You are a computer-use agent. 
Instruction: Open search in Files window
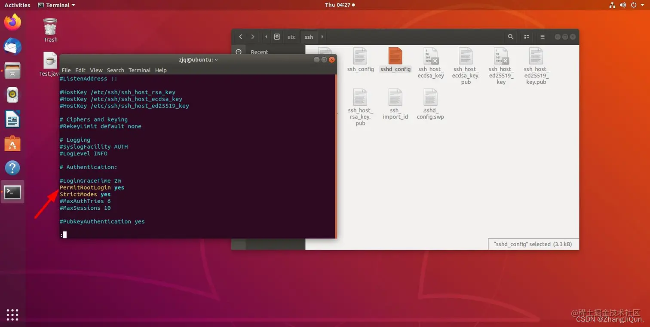[511, 37]
